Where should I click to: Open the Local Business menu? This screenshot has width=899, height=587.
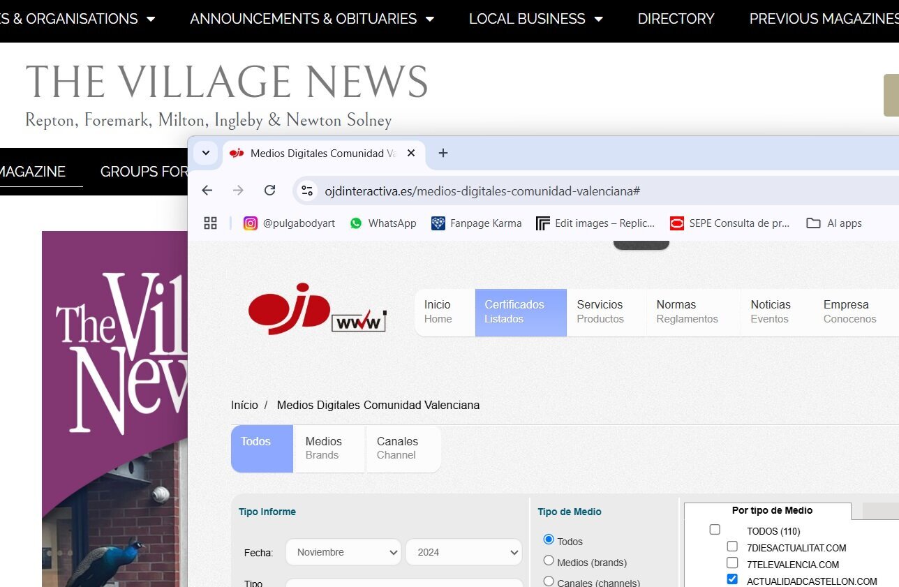[535, 19]
